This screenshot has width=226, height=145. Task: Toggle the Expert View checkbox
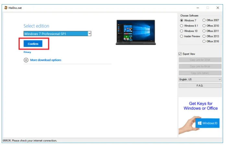(180, 54)
